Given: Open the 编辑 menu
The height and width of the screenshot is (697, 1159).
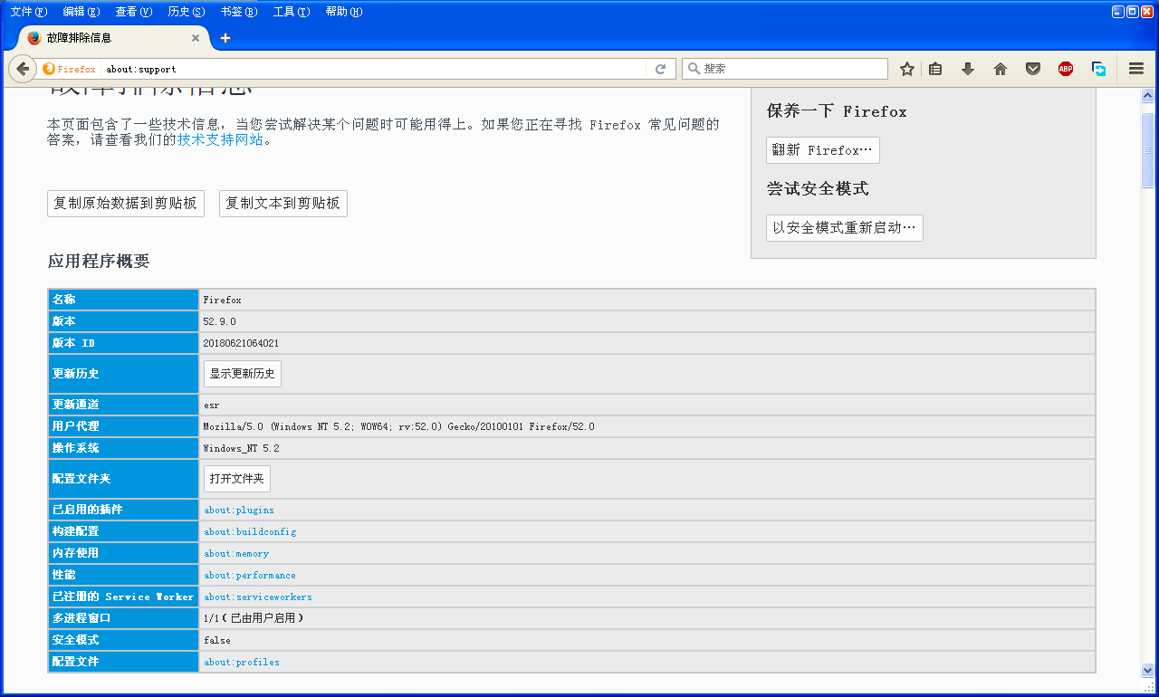Looking at the screenshot, I should point(81,12).
